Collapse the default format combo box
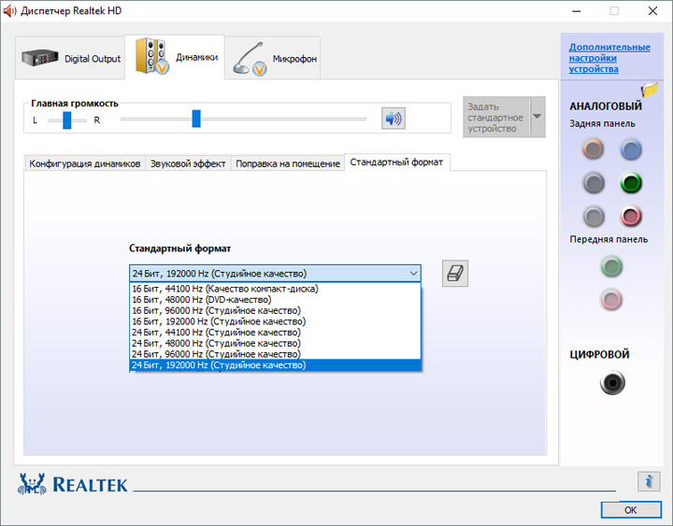This screenshot has width=673, height=526. 413,274
